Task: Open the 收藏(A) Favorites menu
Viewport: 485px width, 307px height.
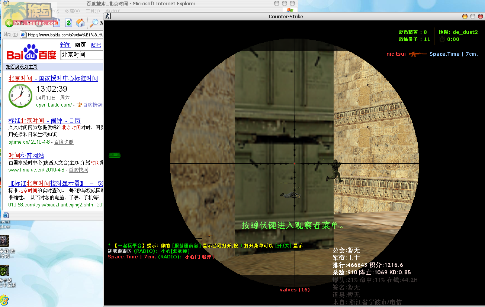Action: [x=72, y=11]
